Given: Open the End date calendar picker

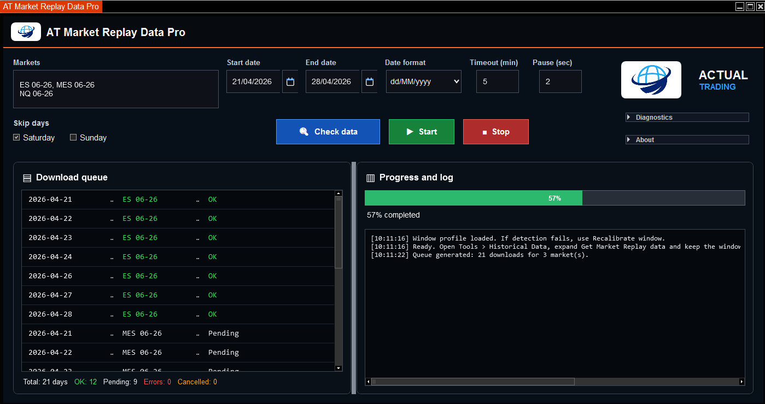Looking at the screenshot, I should tap(370, 81).
